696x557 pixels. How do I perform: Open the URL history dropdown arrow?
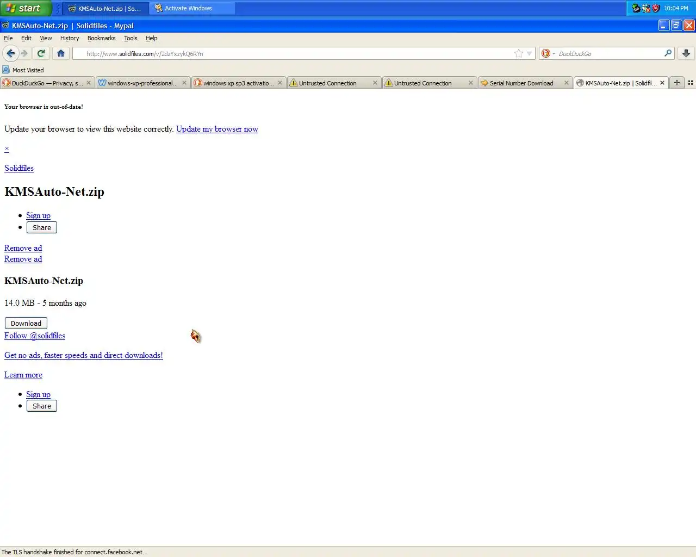[529, 53]
